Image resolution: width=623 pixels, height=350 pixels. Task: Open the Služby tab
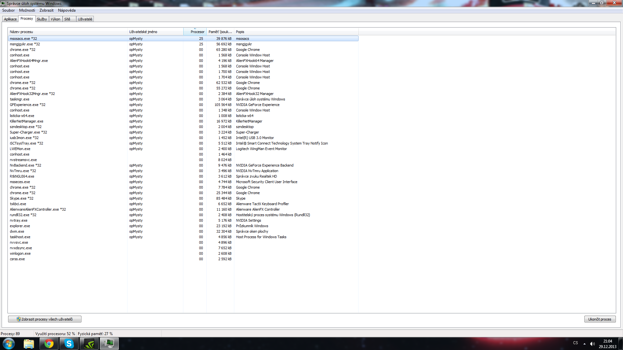point(42,19)
